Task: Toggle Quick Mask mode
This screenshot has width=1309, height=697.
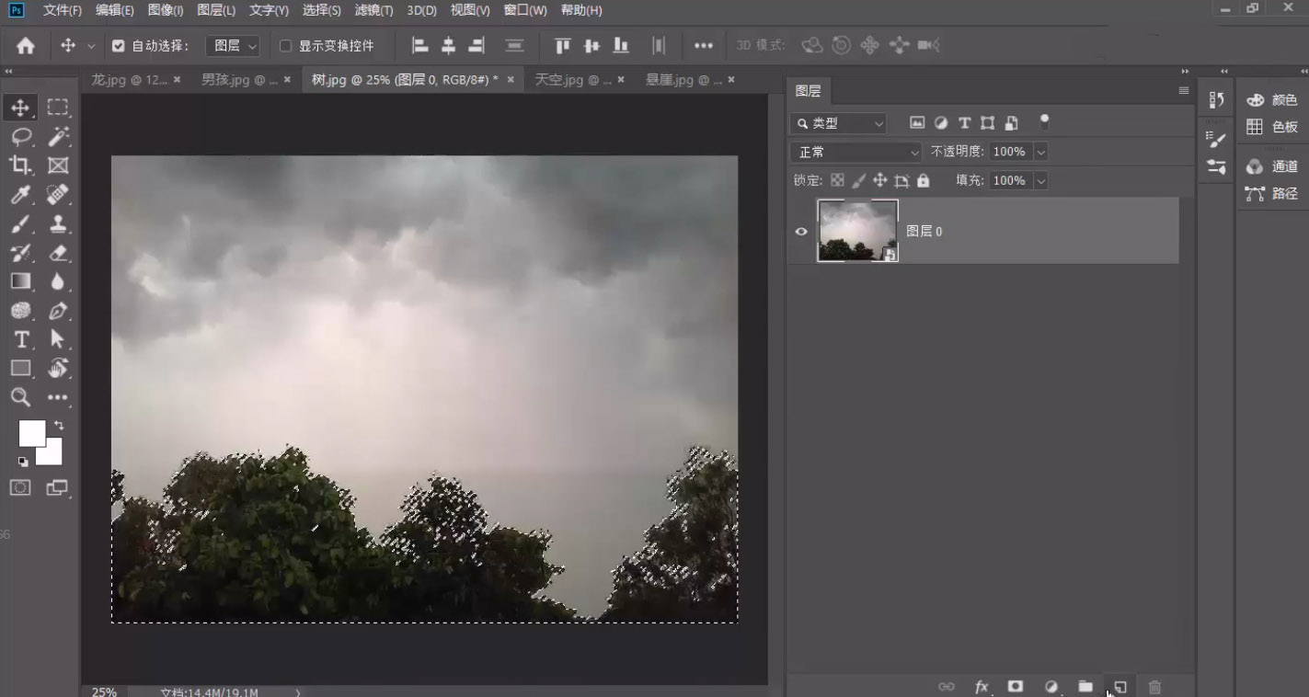Action: (20, 487)
